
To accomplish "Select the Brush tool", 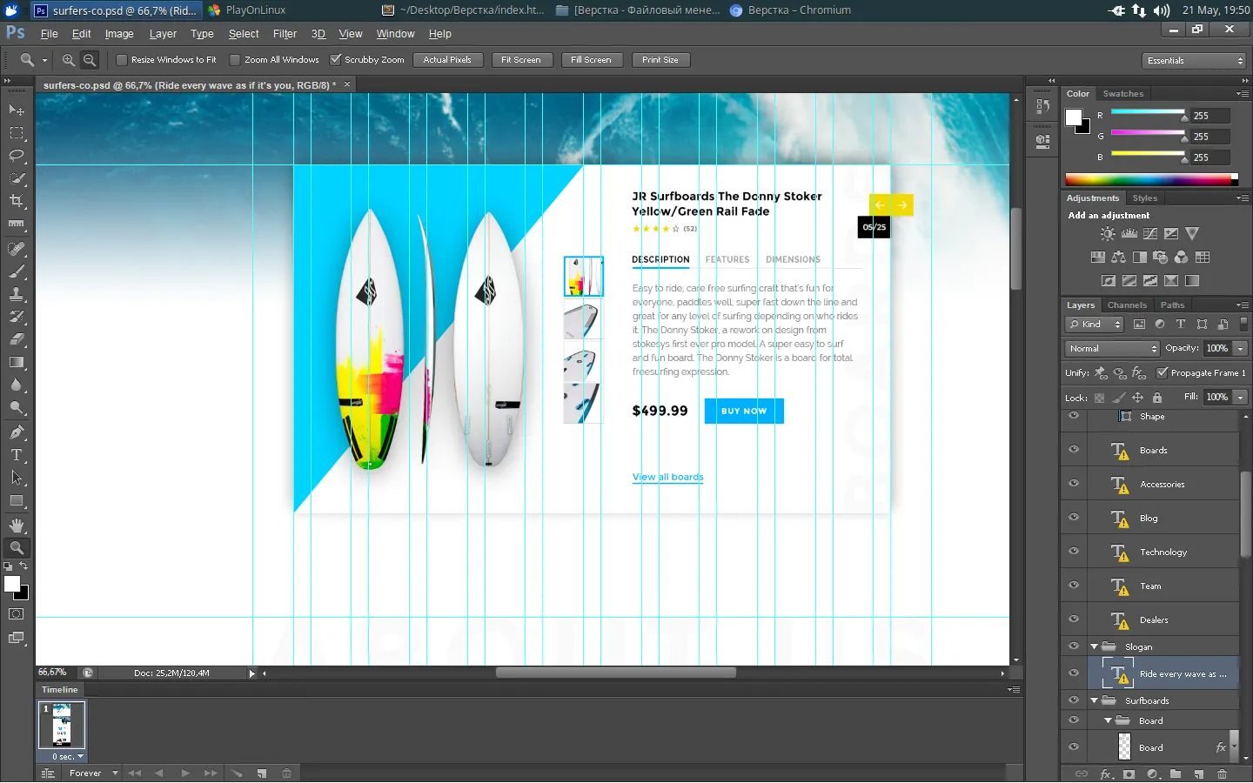I will (x=17, y=271).
